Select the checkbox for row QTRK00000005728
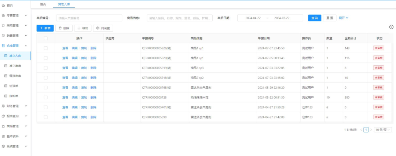The width and height of the screenshot is (396, 156). pos(46,97)
